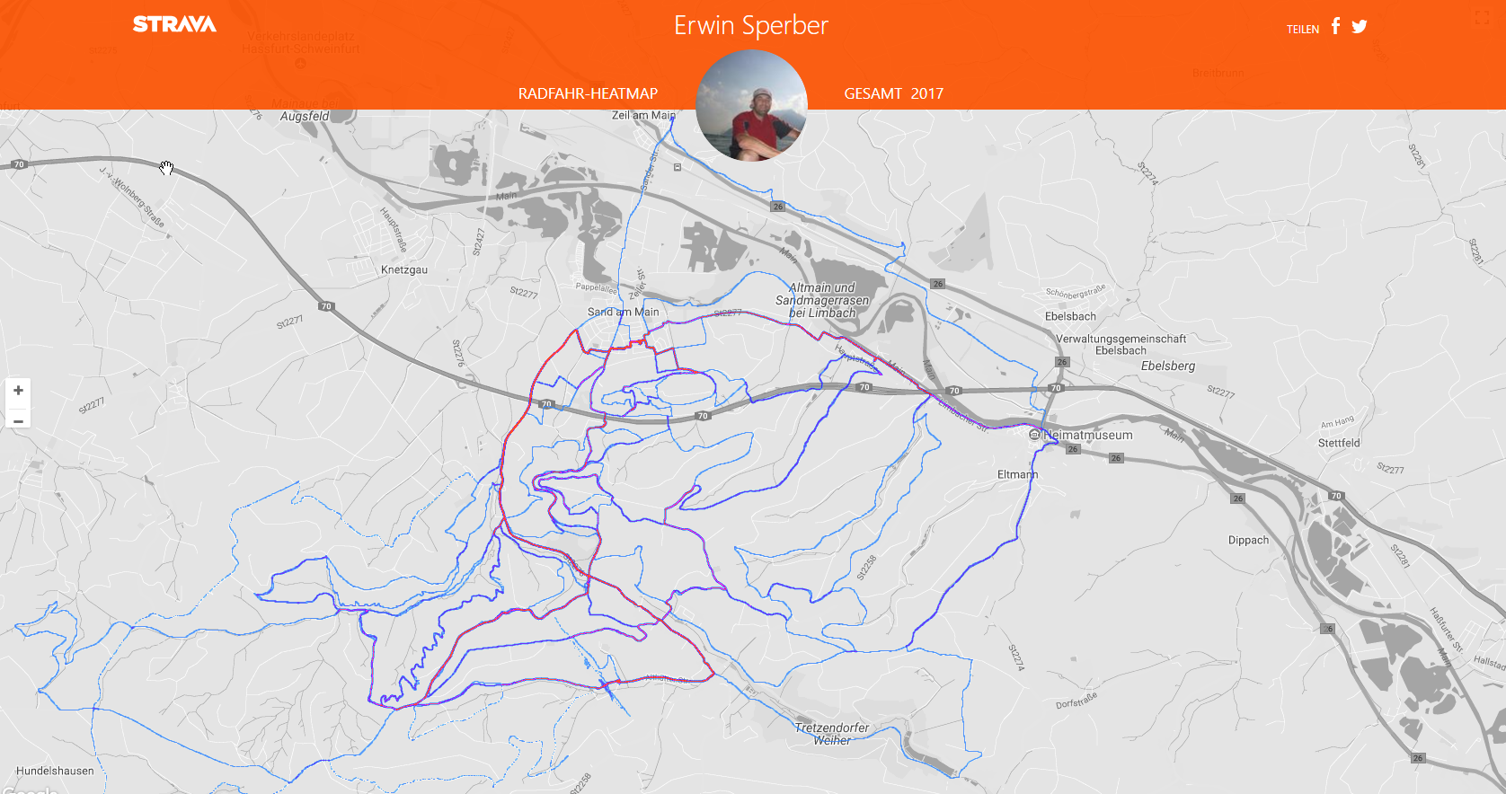This screenshot has width=1506, height=794.
Task: Open Erwin Sperber profile photo
Action: [x=751, y=105]
